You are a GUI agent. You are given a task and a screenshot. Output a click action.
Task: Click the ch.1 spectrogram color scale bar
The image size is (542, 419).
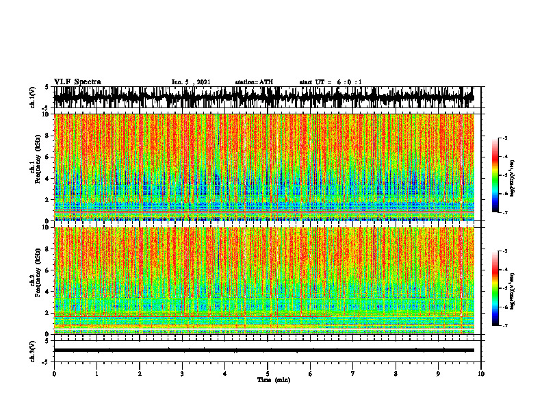point(495,175)
